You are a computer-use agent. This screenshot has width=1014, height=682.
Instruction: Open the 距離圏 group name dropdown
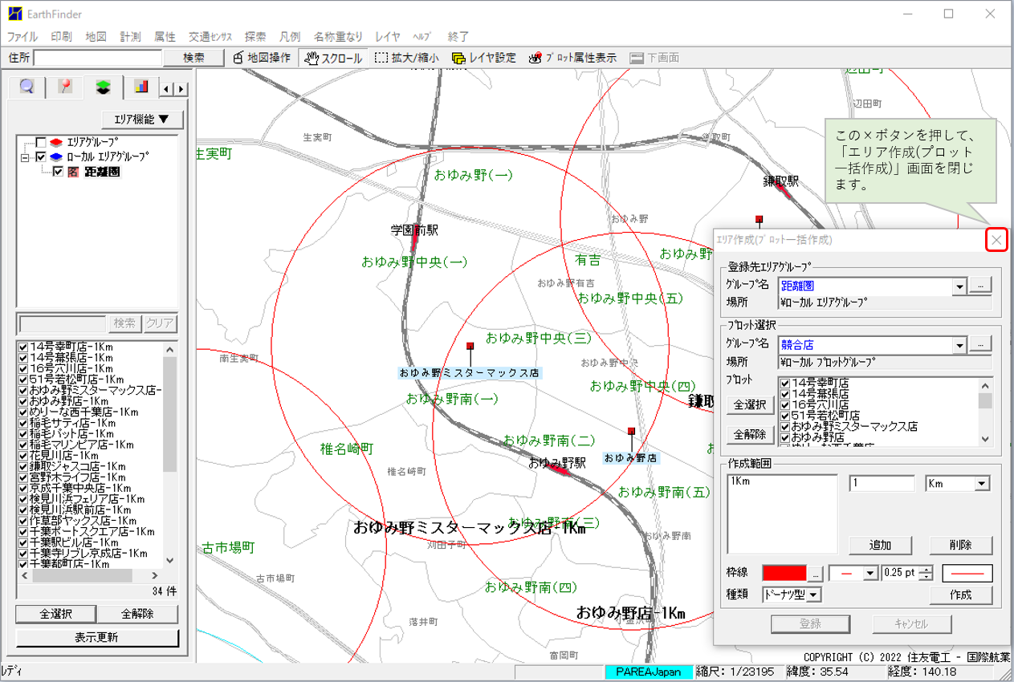[959, 286]
